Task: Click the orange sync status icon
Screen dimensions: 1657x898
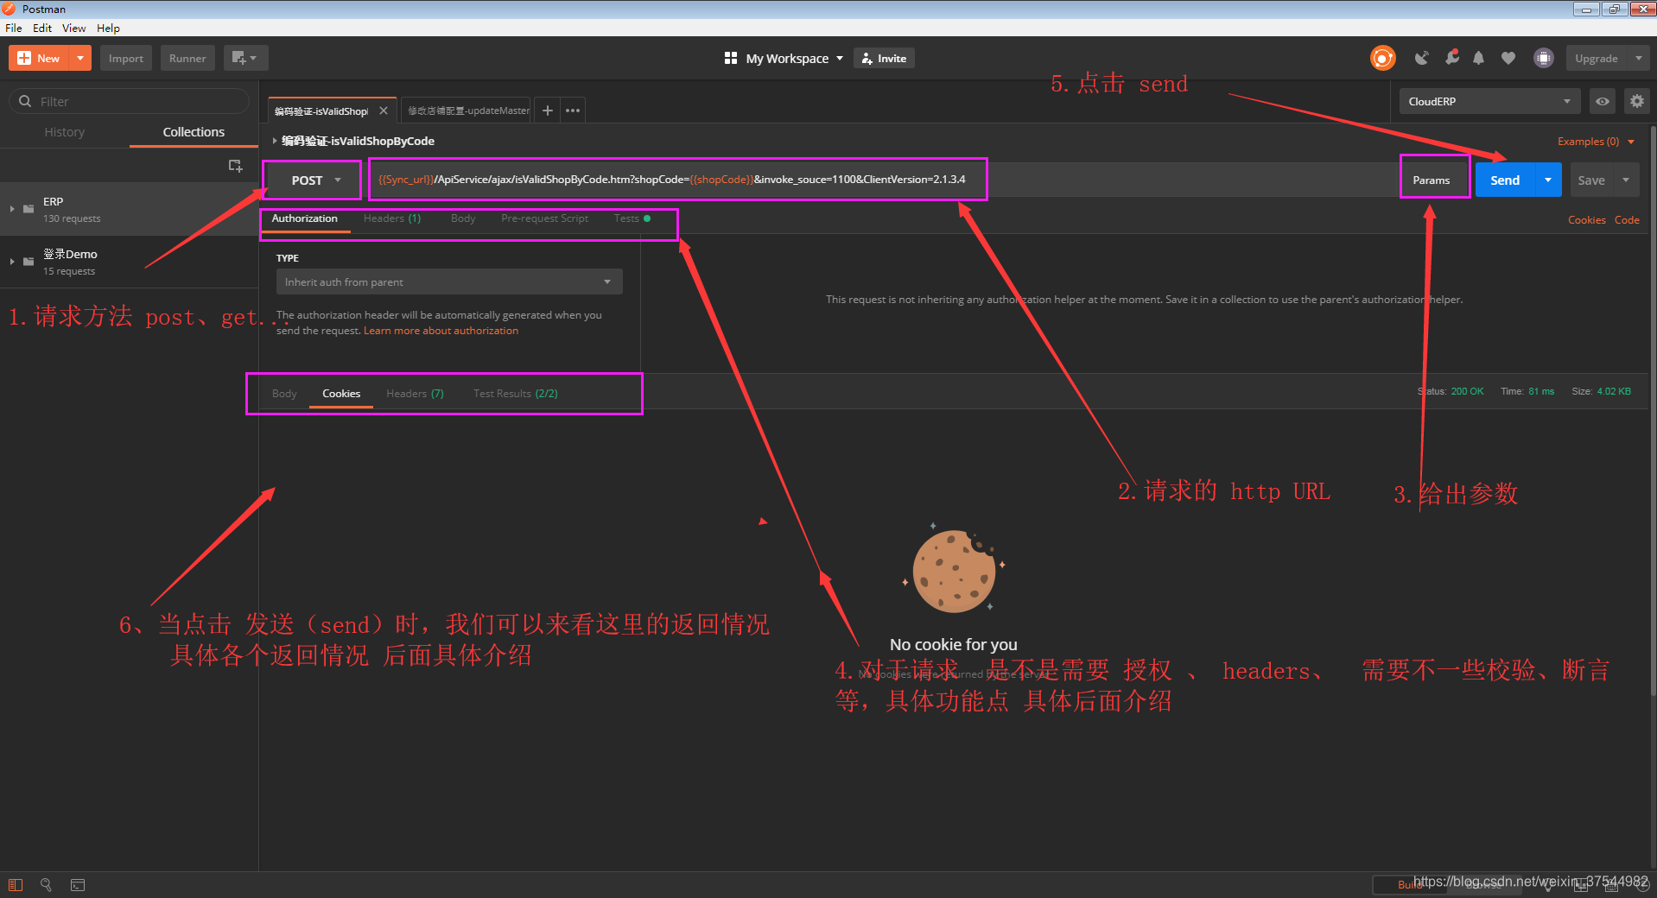Action: [x=1382, y=58]
